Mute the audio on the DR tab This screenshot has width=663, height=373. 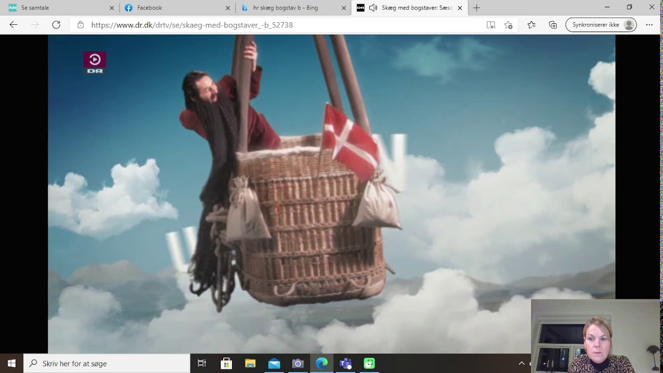373,8
